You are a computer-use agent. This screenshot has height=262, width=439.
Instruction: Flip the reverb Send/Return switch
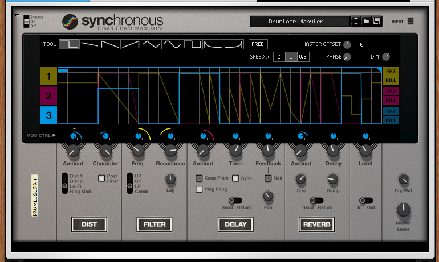click(316, 201)
